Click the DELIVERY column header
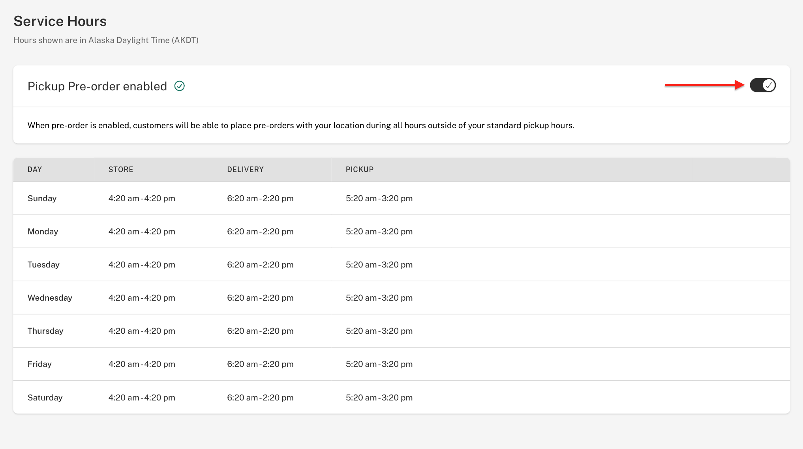The width and height of the screenshot is (803, 449). point(245,169)
